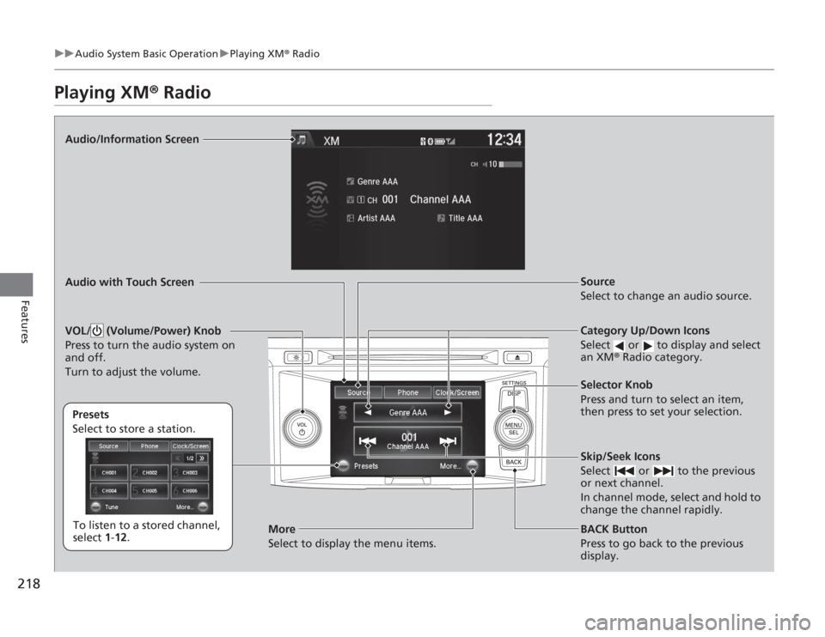Viewport: 825px width, 637px height.
Task: Select the Phone tab on the main touch screen
Action: click(x=407, y=392)
